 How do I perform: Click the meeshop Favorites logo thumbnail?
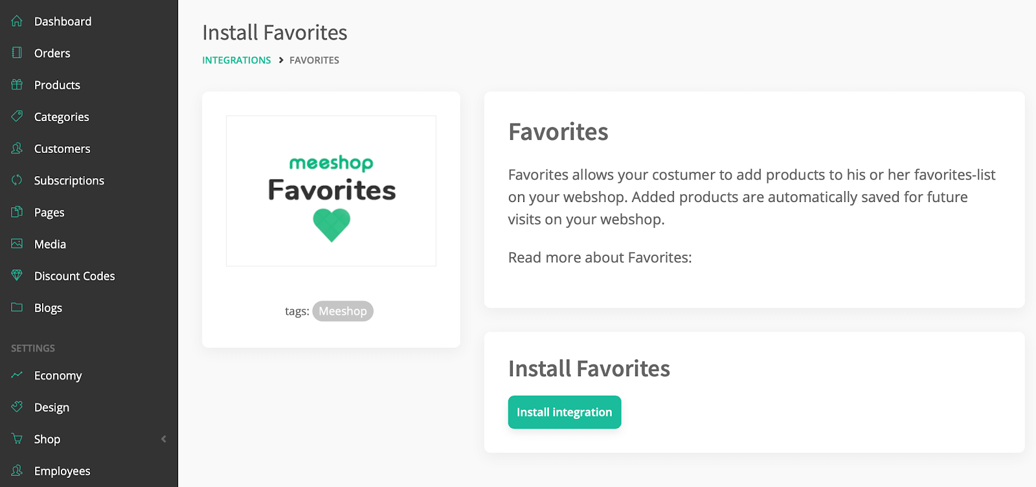tap(331, 191)
